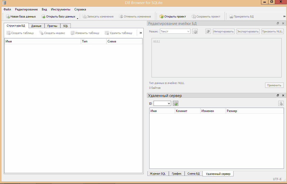Click Сохранить проект toolbar button
Viewport: 287px width, 184px height.
tap(206, 16)
